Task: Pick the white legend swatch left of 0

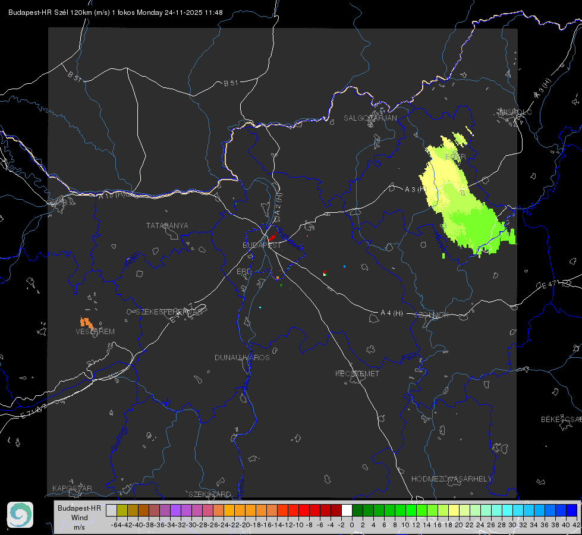Action: pos(347,510)
